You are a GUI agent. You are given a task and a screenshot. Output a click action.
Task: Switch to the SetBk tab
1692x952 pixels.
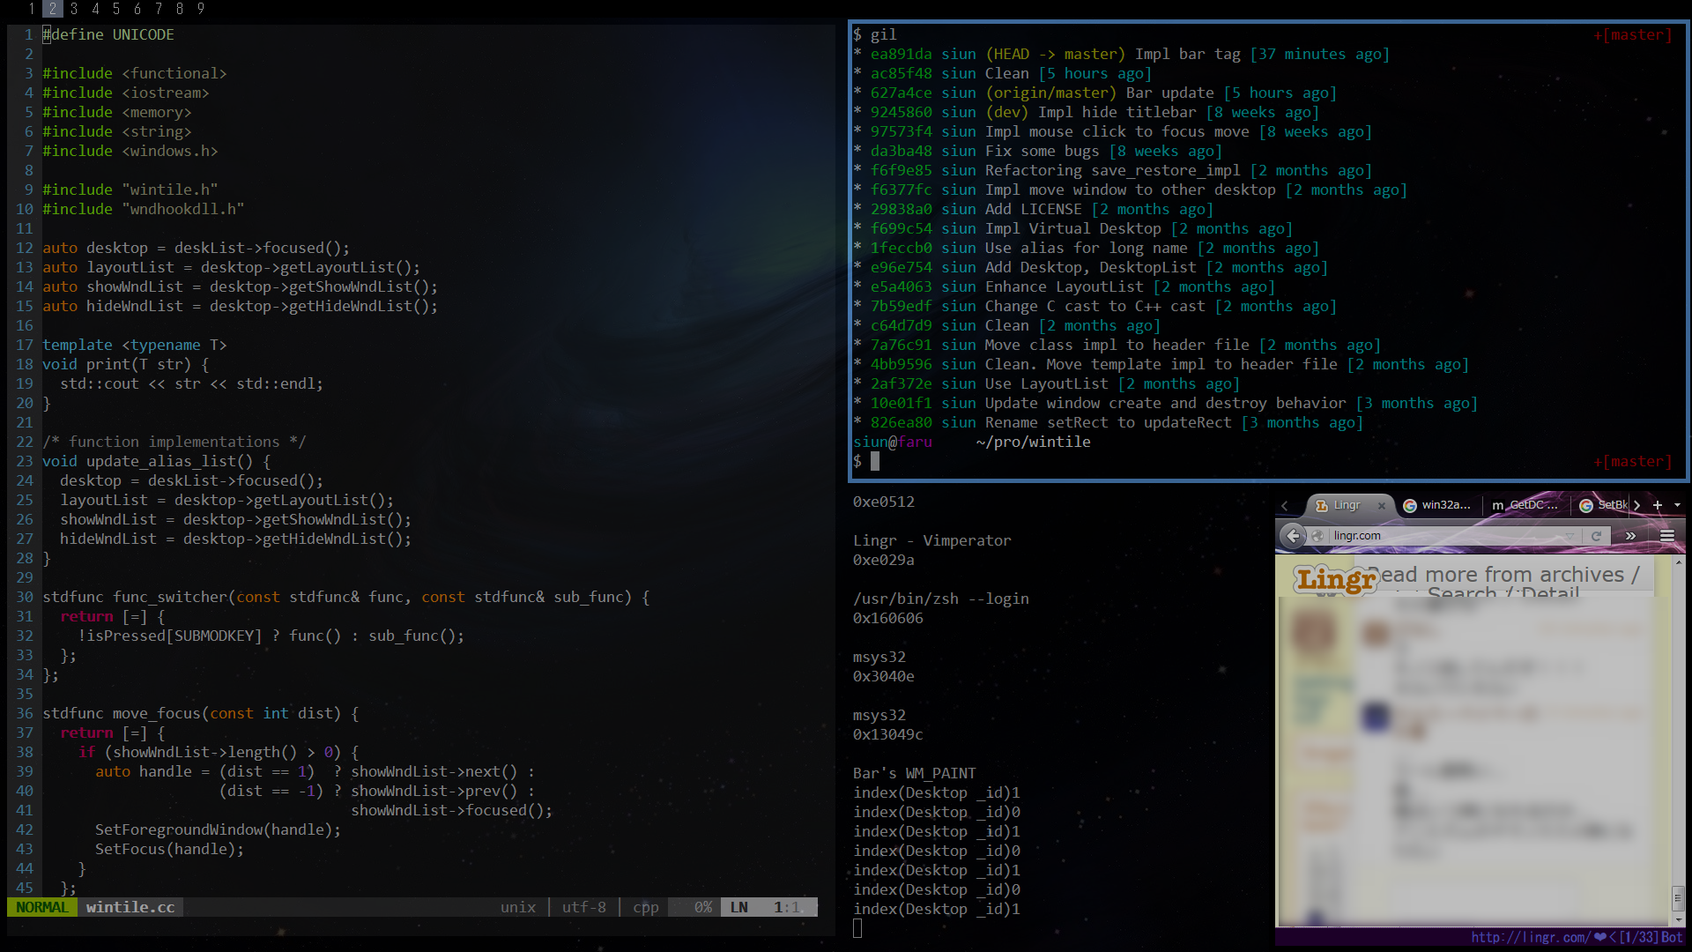point(1610,506)
